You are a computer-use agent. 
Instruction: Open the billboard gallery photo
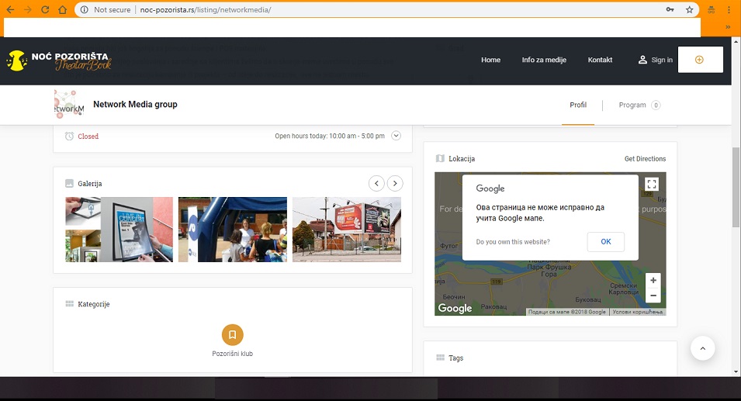click(347, 230)
